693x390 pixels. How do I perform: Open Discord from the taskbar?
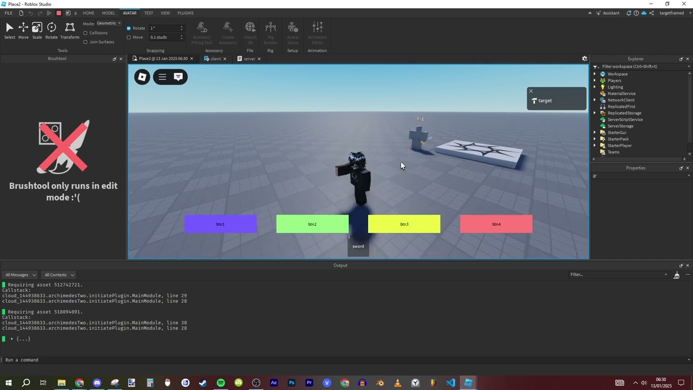click(x=97, y=383)
